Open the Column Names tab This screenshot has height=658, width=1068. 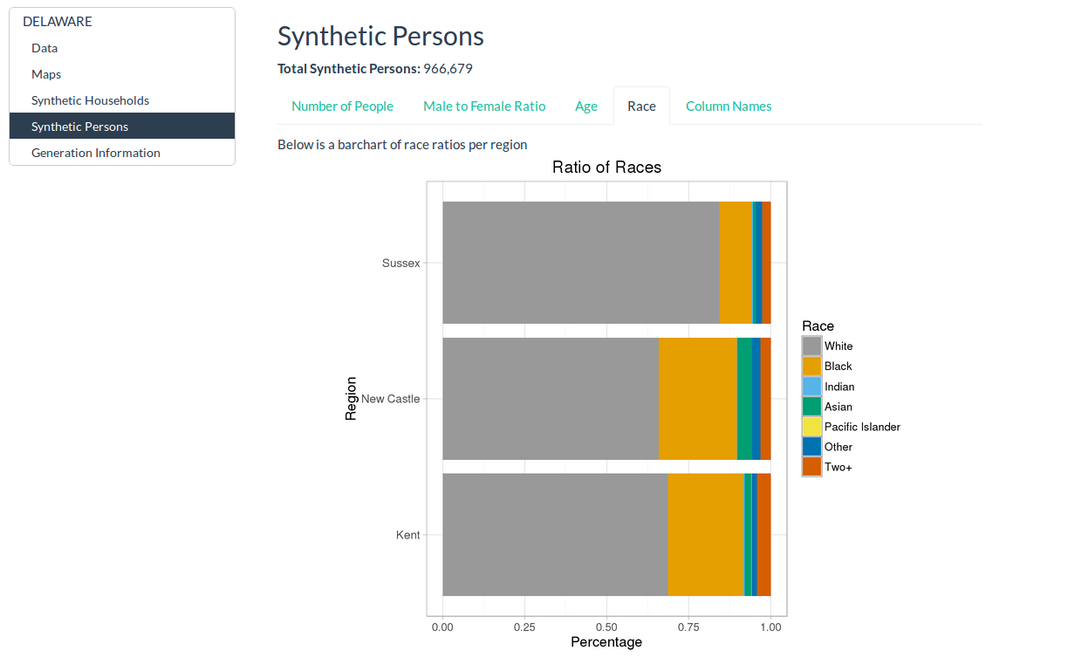729,106
